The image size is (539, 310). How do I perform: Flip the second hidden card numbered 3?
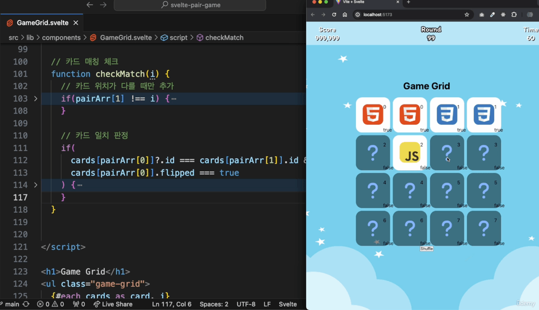(x=484, y=153)
